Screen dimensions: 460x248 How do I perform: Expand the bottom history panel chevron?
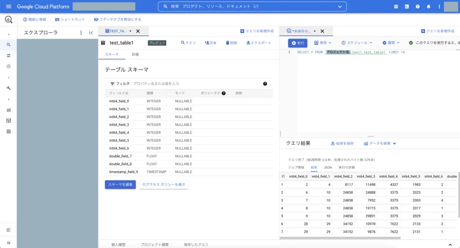[x=450, y=244]
